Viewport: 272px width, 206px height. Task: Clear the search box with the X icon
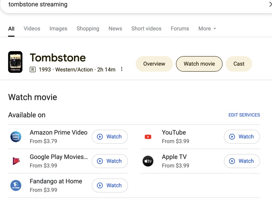[270, 5]
